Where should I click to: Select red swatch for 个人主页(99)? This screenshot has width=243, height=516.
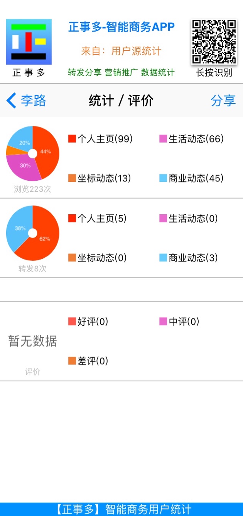pos(72,139)
